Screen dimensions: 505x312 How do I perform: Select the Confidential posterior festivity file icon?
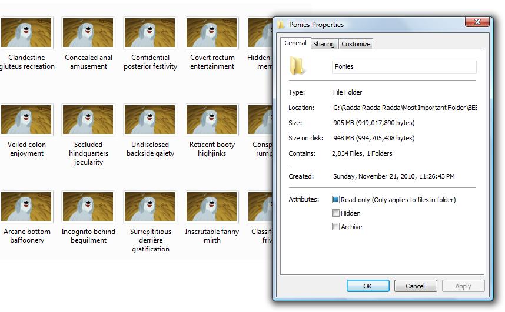coord(150,32)
